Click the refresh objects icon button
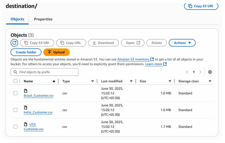Image resolution: width=225 pixels, height=143 pixels. pyautogui.click(x=14, y=43)
